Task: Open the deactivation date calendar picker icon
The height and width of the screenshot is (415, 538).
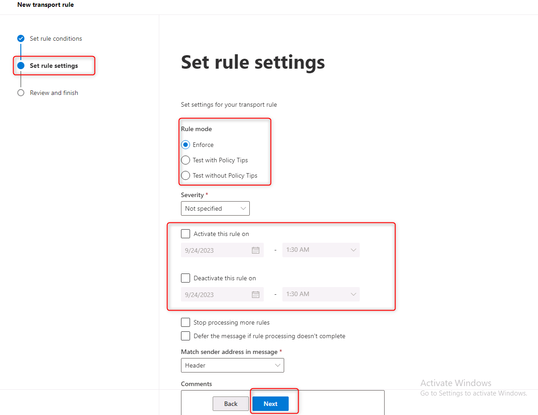Action: click(x=255, y=294)
